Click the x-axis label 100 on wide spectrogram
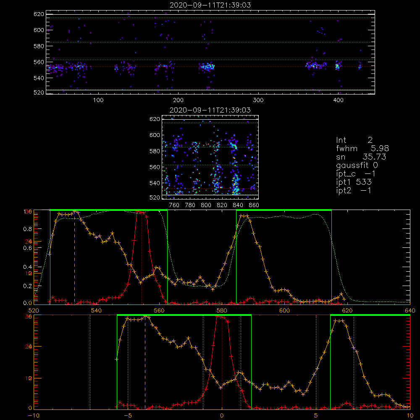 point(98,100)
